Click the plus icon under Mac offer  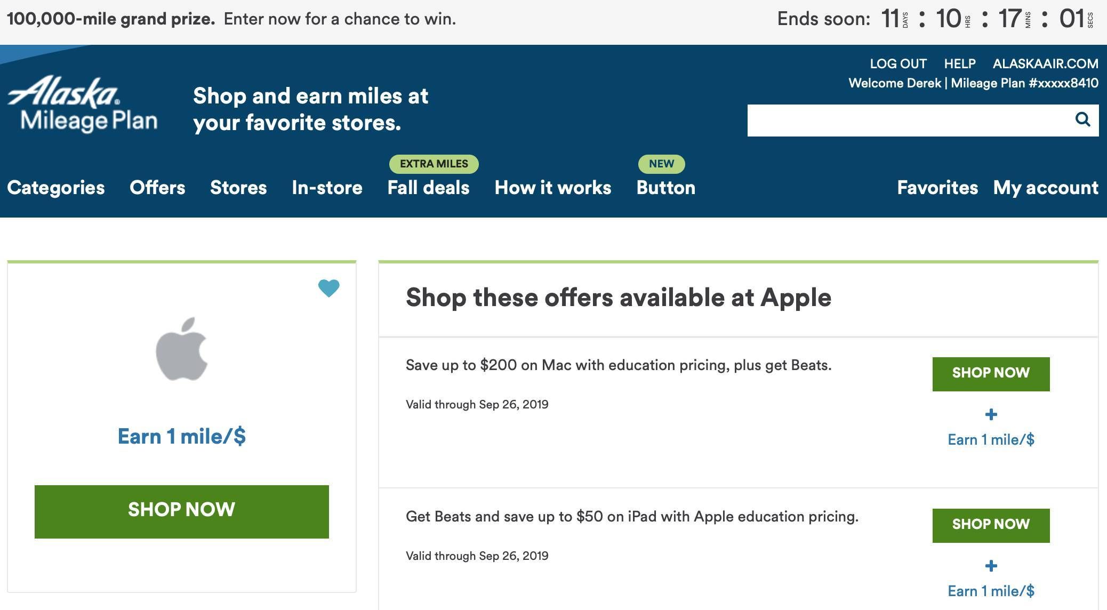[991, 414]
